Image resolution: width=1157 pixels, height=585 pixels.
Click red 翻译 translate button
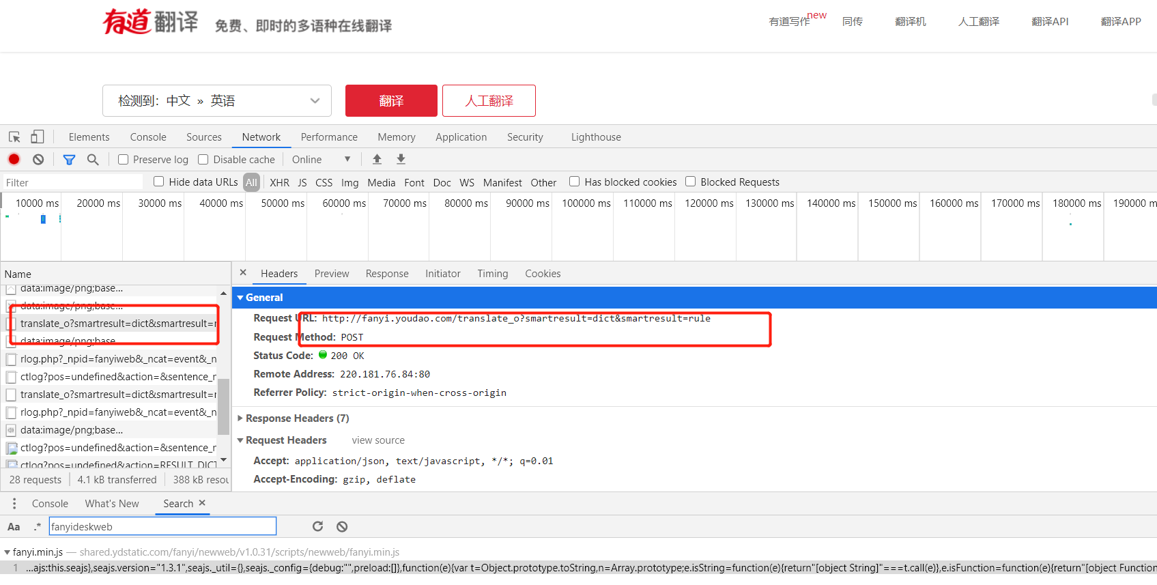pos(391,100)
